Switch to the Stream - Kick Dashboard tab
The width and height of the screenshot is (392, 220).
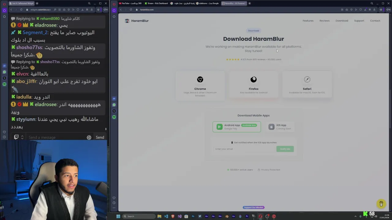[x=156, y=3]
